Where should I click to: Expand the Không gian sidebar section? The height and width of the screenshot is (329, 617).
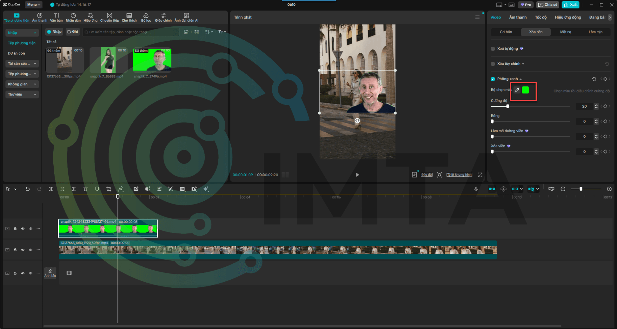pyautogui.click(x=22, y=84)
